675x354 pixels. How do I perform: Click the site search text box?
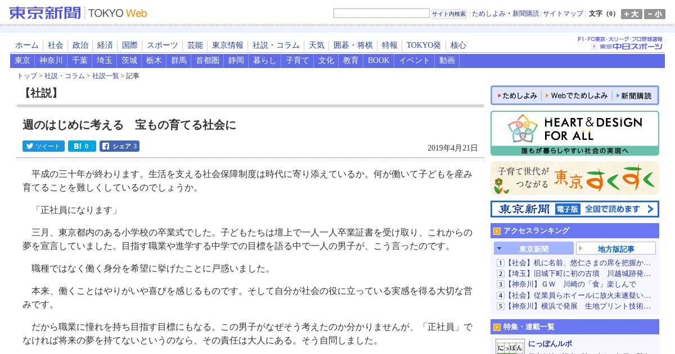381,13
